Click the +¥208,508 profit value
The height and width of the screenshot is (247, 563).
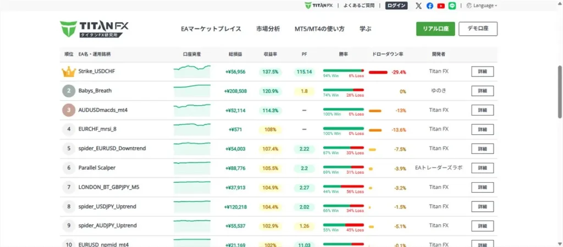click(235, 91)
